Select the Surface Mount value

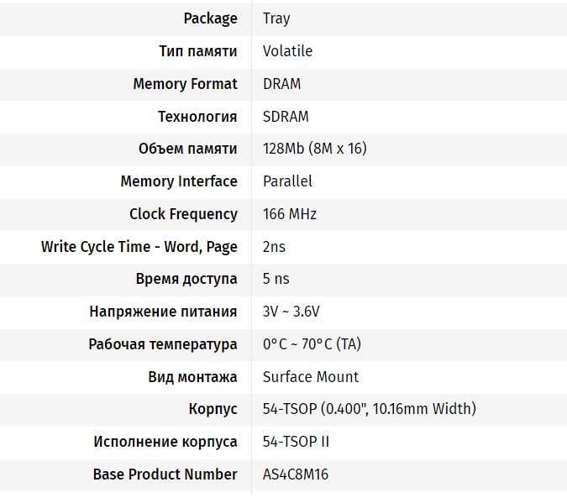coord(310,377)
